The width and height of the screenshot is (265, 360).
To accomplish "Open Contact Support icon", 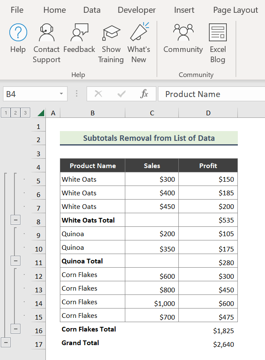I will coord(46,33).
